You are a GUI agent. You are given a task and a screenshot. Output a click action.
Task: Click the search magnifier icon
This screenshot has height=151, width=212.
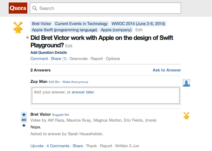click(34, 8)
